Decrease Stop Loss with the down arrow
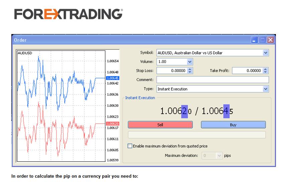Viewport: 299px width, 182px height. (190, 72)
